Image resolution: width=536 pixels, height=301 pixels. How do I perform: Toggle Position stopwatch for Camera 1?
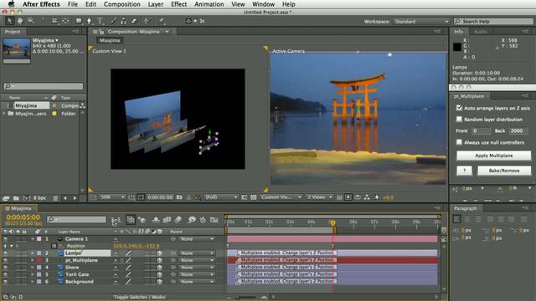(54, 246)
